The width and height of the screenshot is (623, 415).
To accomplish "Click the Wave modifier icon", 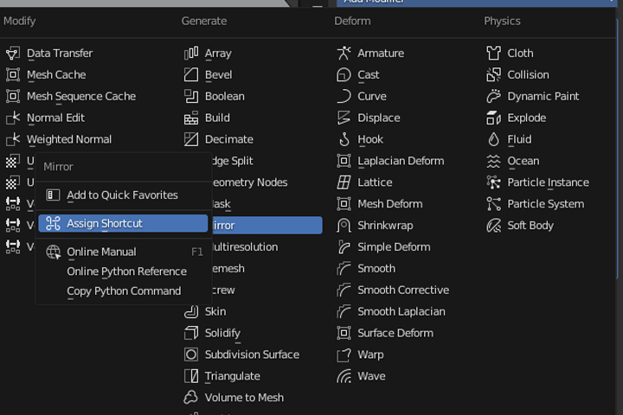I will click(344, 376).
